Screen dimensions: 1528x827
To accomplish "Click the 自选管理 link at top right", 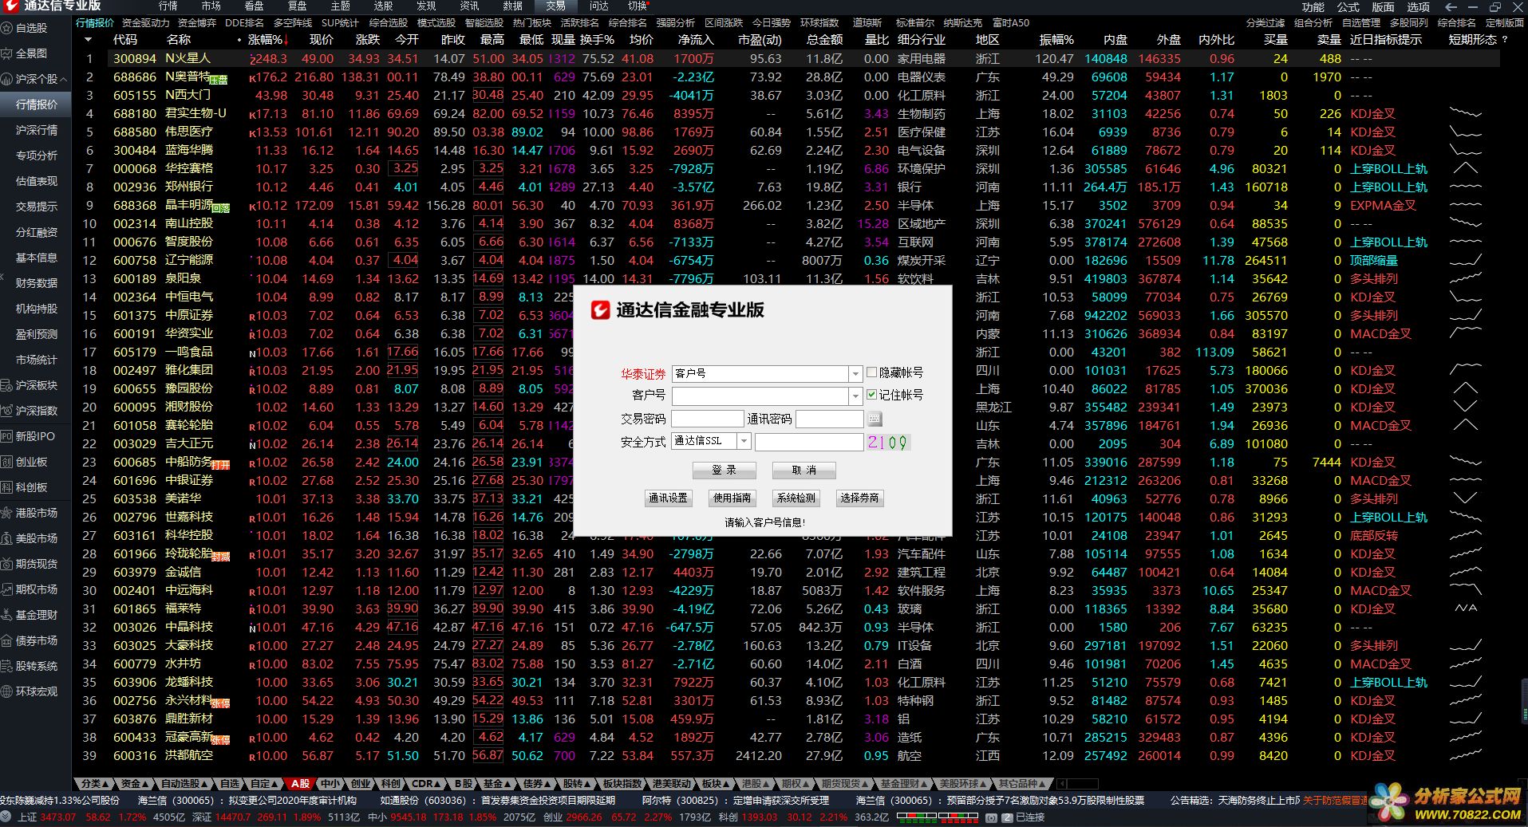I will (x=1360, y=23).
